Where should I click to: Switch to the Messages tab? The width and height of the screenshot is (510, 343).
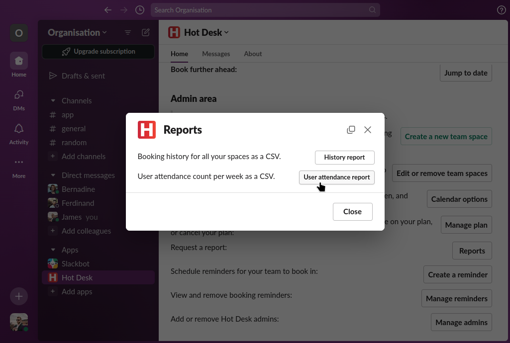pos(216,54)
